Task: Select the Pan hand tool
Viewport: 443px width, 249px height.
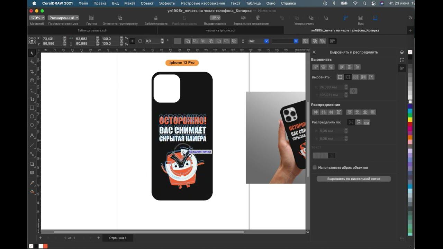Action: pos(32,80)
